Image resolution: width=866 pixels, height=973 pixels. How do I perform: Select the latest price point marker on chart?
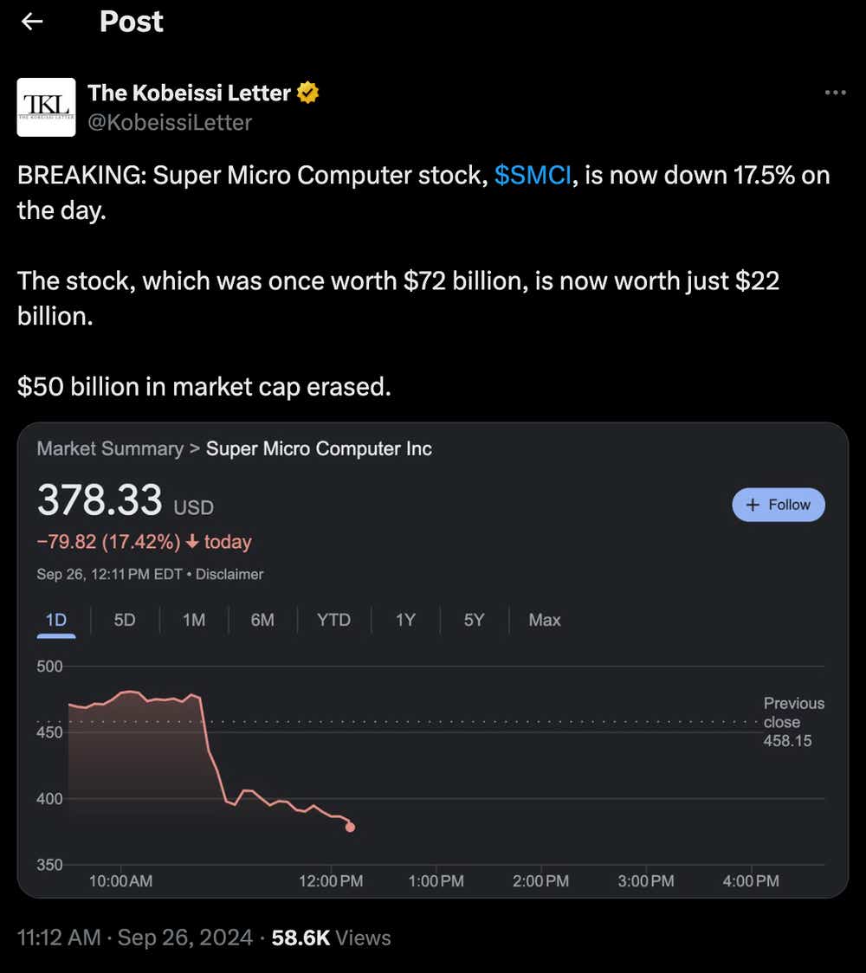tap(350, 827)
